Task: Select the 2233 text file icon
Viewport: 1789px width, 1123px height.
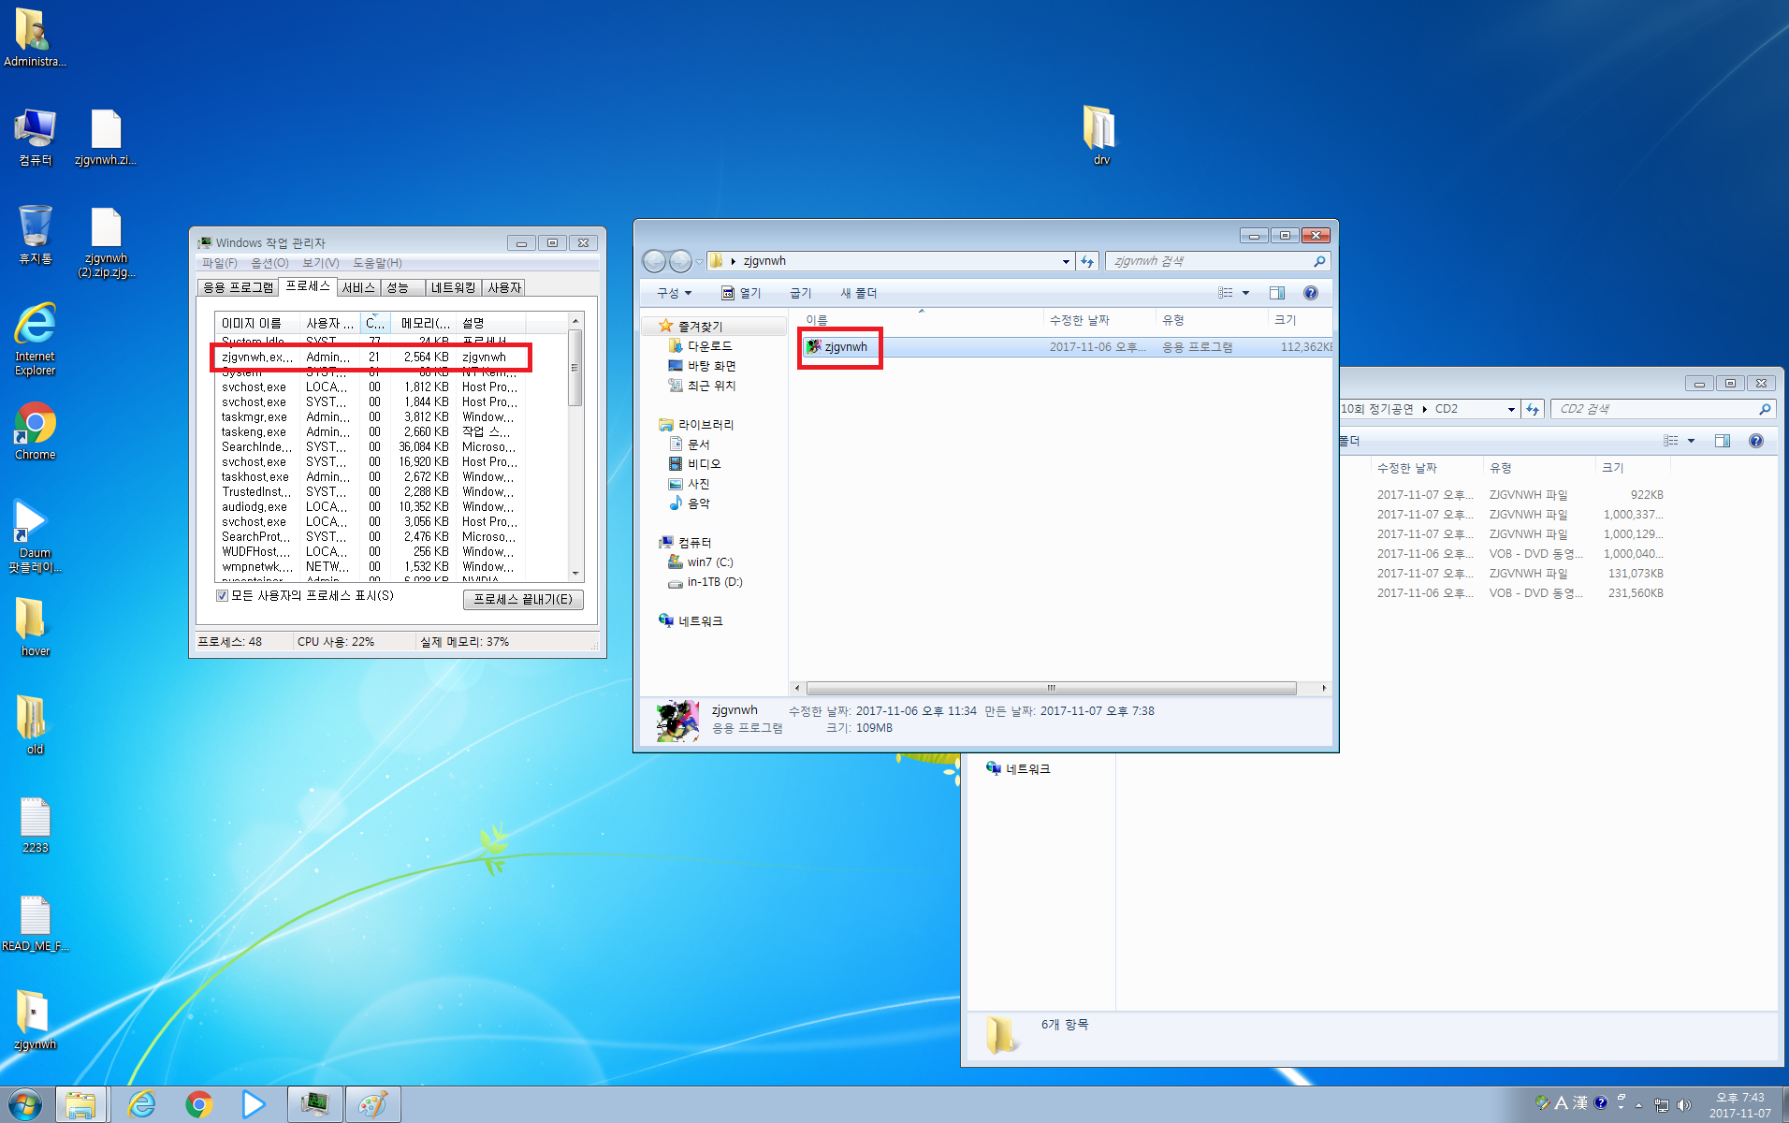Action: [x=35, y=824]
